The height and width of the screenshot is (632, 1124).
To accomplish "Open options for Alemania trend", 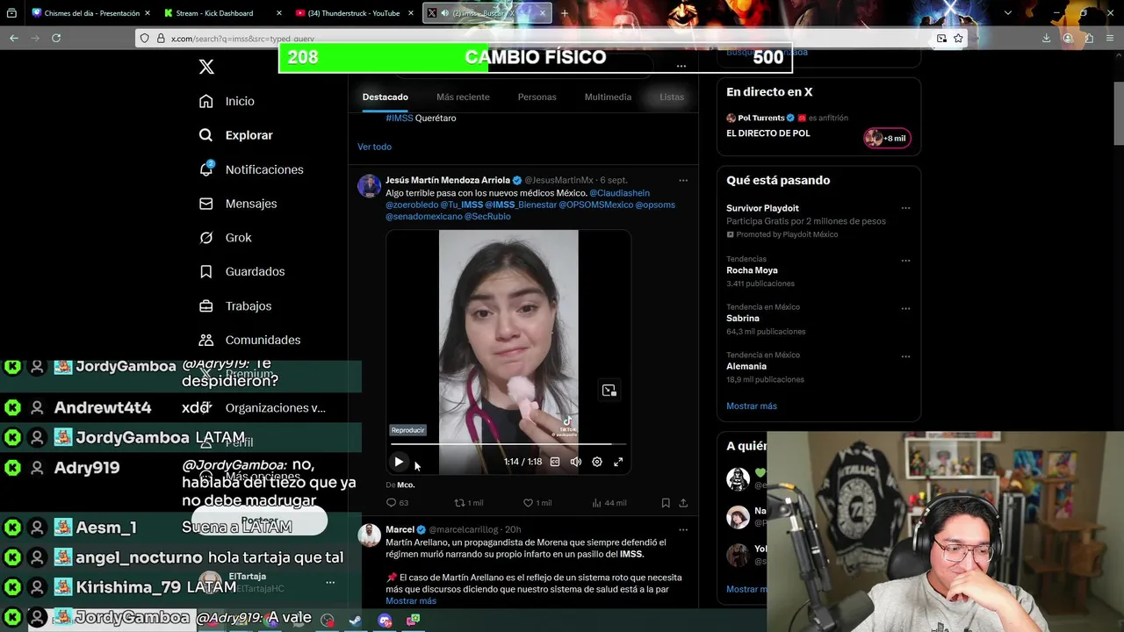I will [x=905, y=357].
